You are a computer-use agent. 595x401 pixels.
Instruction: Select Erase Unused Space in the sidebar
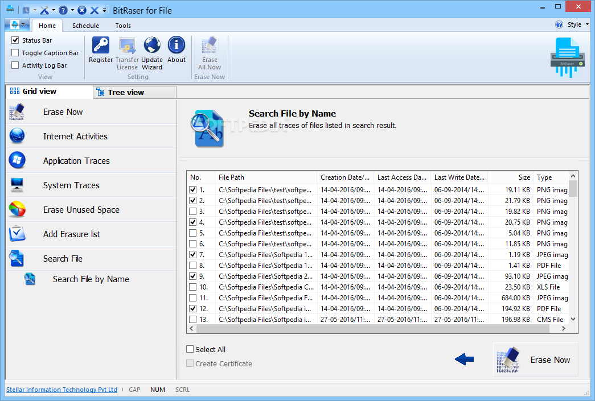[x=92, y=209]
